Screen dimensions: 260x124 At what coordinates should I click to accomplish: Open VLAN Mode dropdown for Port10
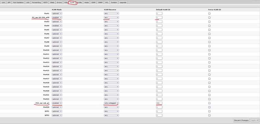click(57, 50)
